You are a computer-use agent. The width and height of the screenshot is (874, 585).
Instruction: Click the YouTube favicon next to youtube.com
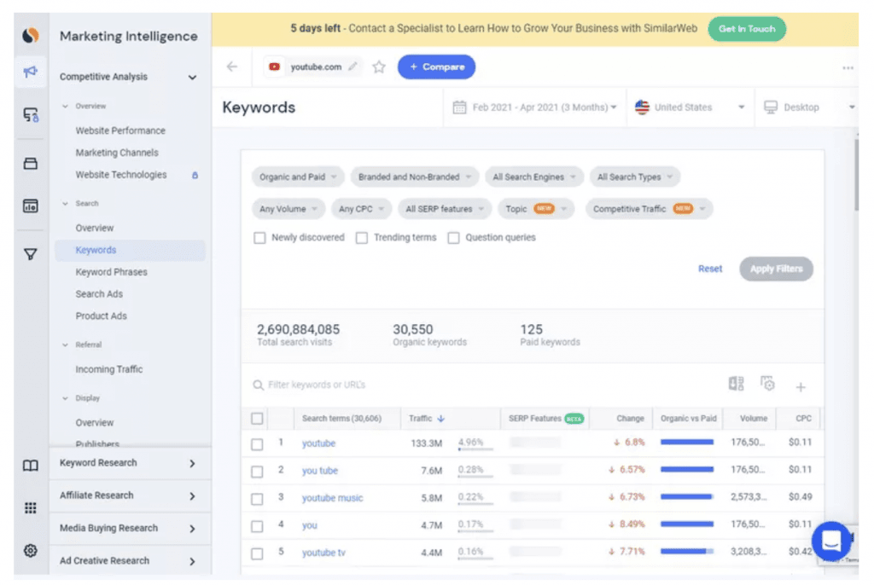tap(274, 67)
